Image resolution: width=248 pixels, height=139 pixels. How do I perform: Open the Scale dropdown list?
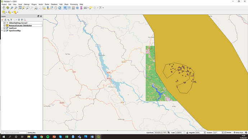[184, 133]
